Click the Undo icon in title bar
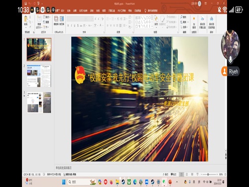 click(29, 3)
